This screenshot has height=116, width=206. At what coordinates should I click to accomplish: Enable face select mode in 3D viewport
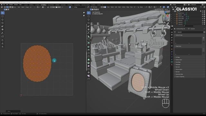point(105,7)
